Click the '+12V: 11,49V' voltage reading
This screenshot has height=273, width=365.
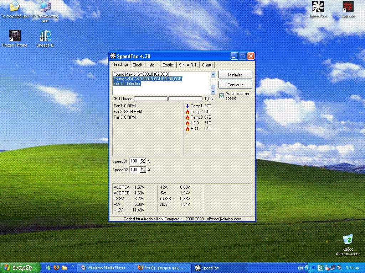(129, 210)
